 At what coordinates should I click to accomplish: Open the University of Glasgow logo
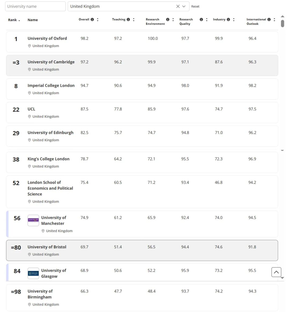tap(33, 273)
